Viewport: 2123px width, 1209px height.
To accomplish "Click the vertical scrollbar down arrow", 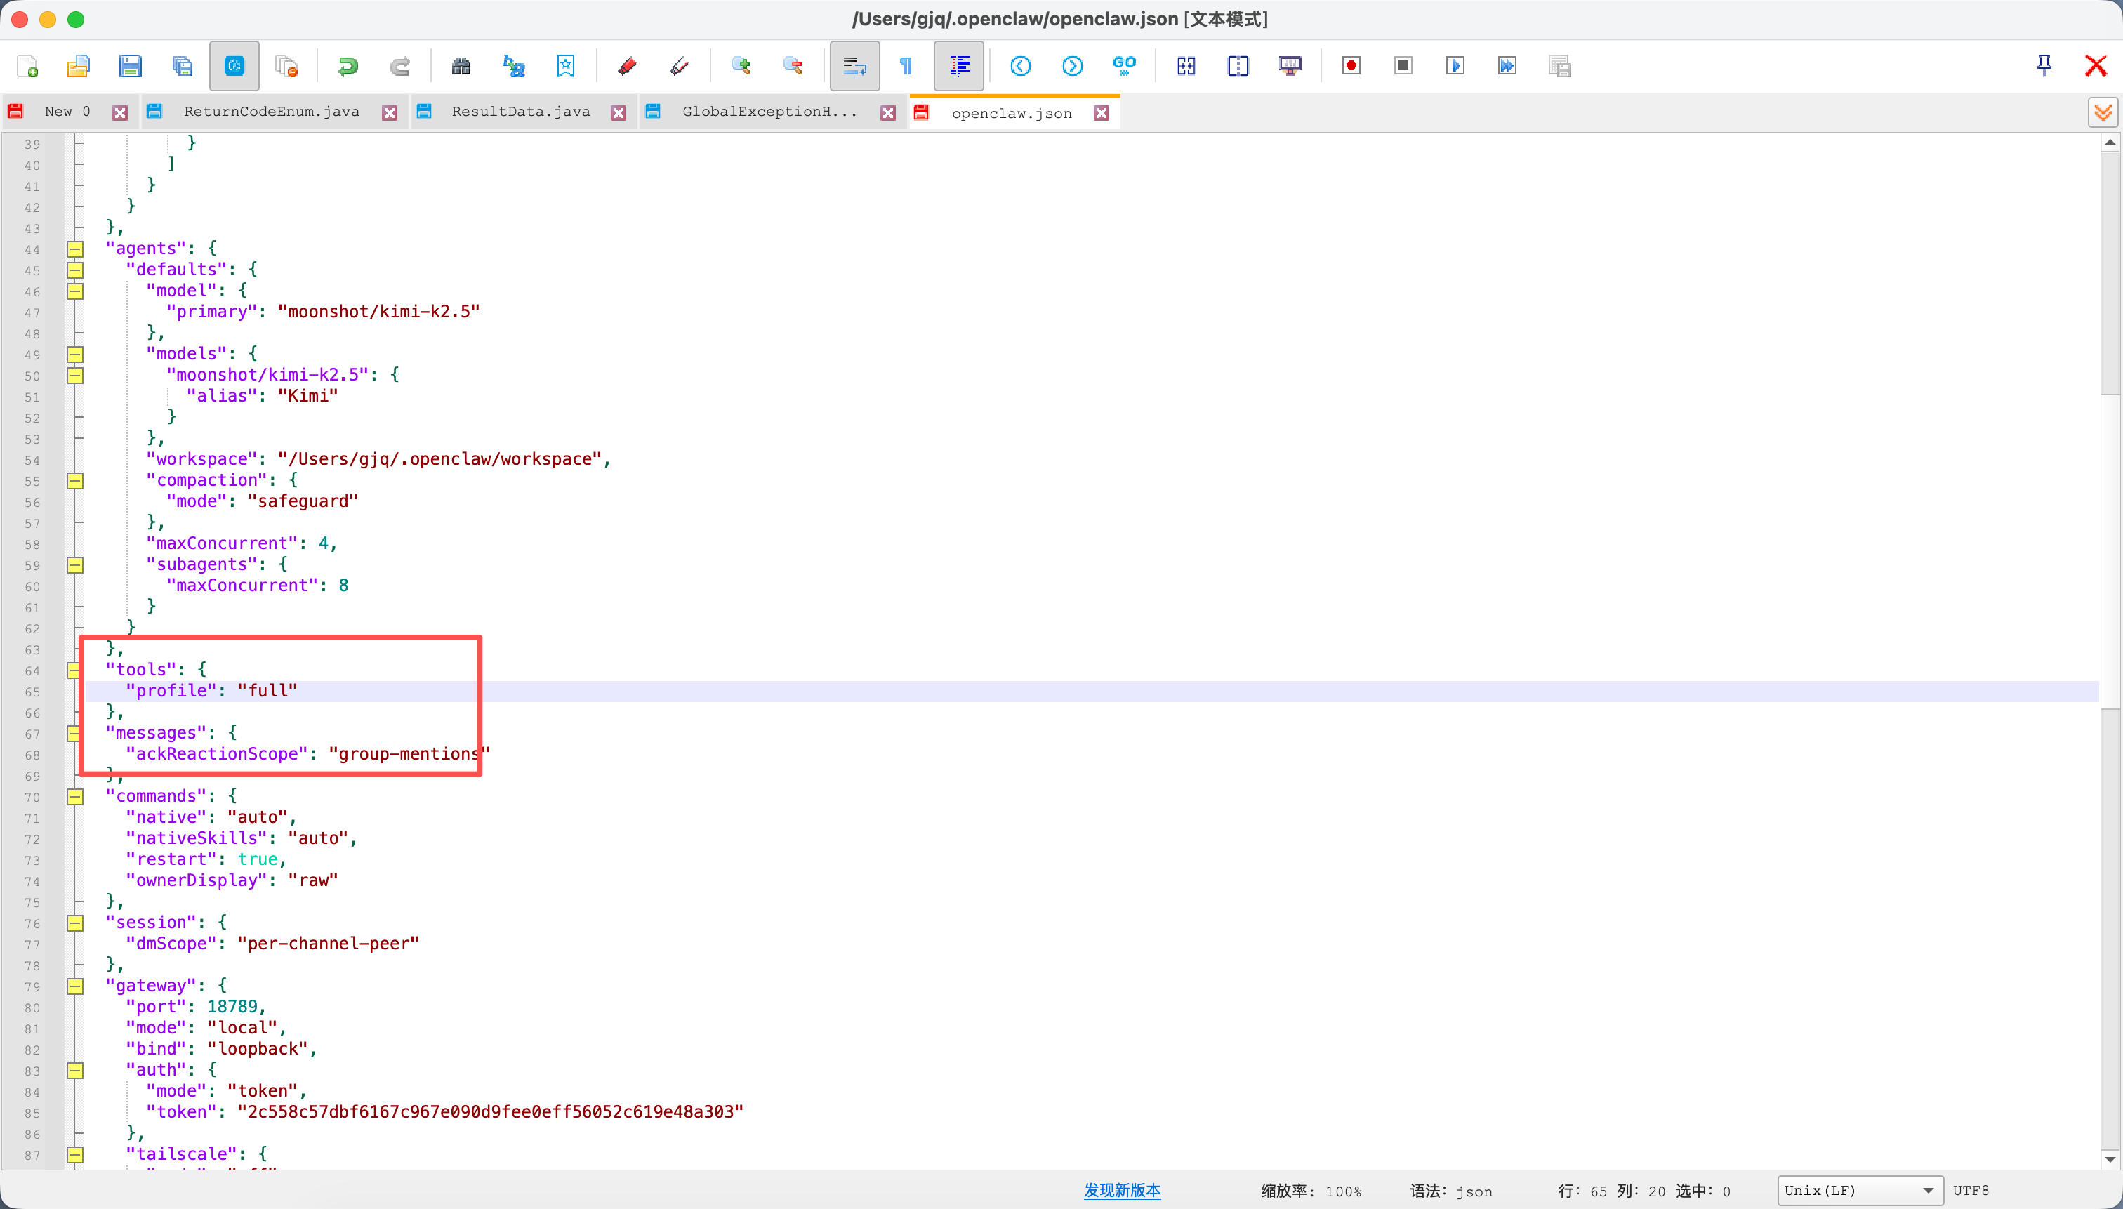I will pos(2110,1159).
